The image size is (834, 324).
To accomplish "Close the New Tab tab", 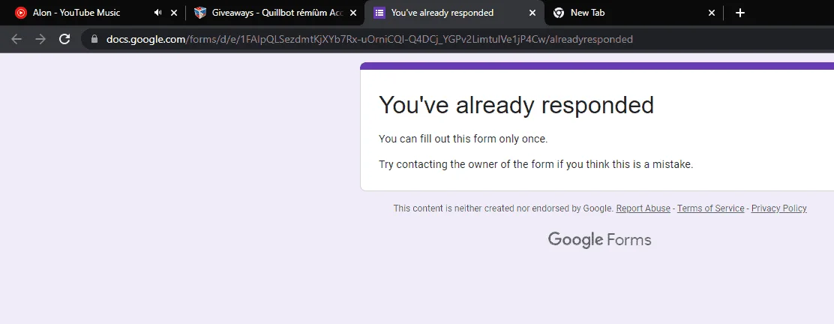I will [712, 13].
